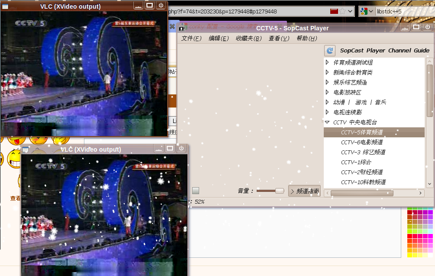
Task: Collapse the CCTV 中央电视台 group arrow
Action: point(327,122)
